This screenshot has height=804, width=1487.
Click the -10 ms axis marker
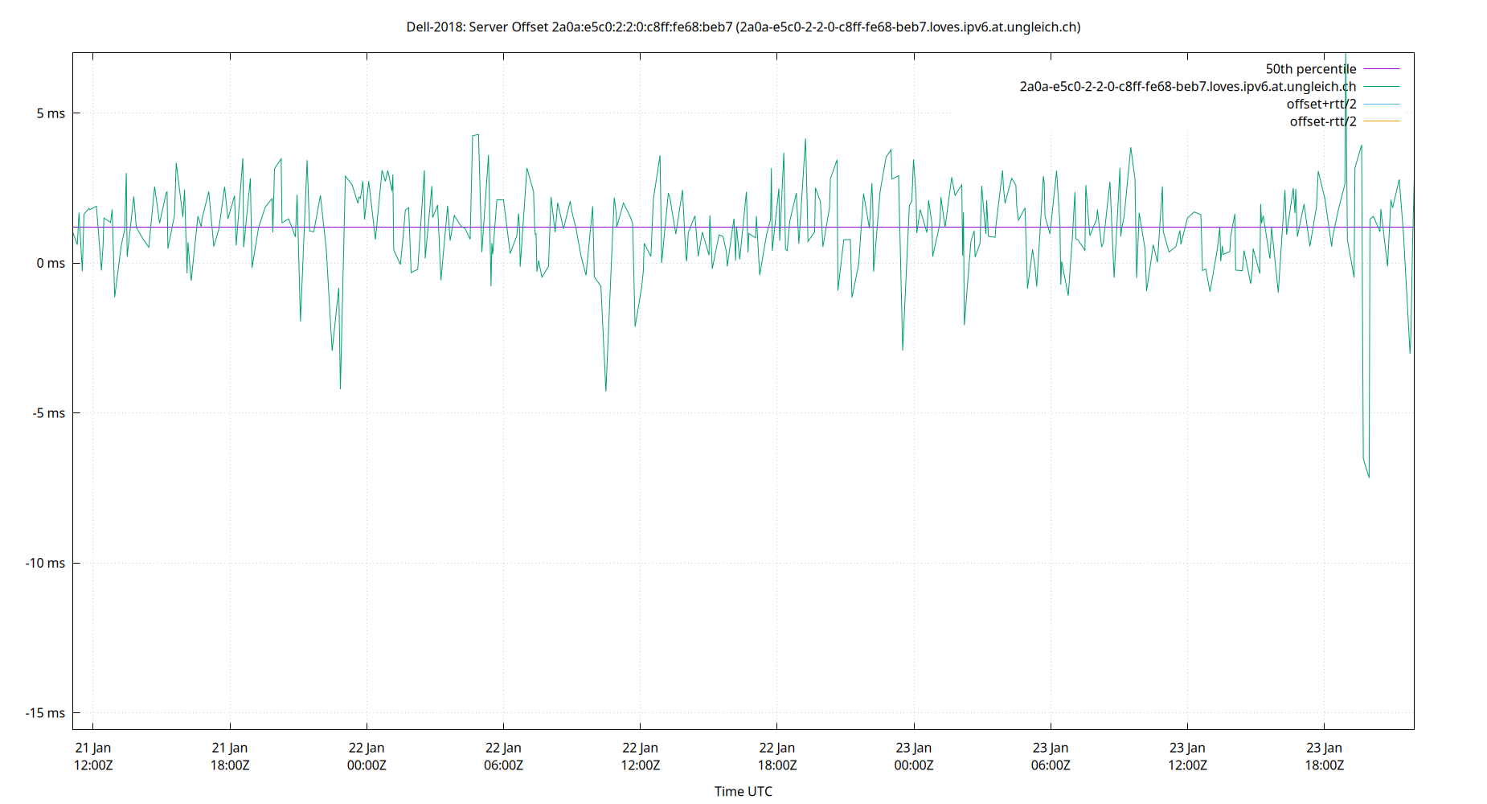(45, 564)
